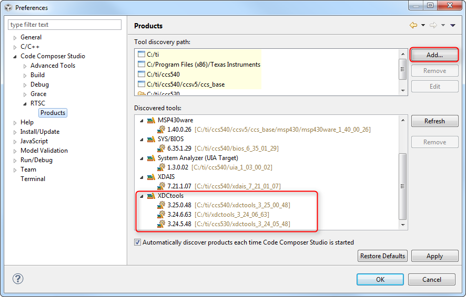Click the discovered tools scroll down arrow
Image resolution: width=466 pixels, height=297 pixels.
tap(403, 225)
